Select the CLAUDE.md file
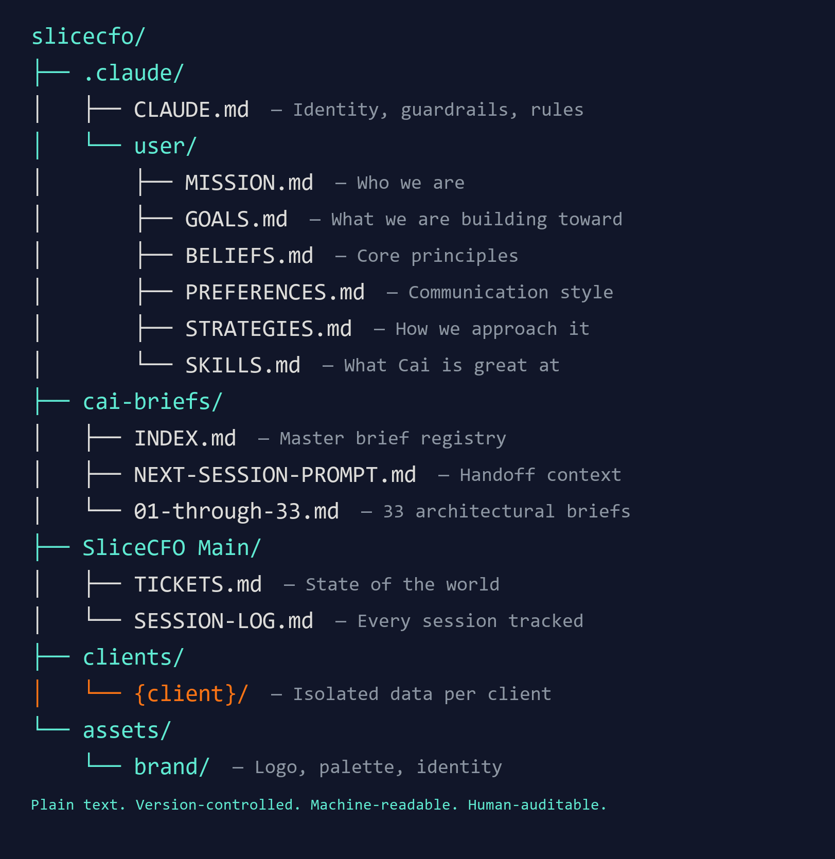 191,110
